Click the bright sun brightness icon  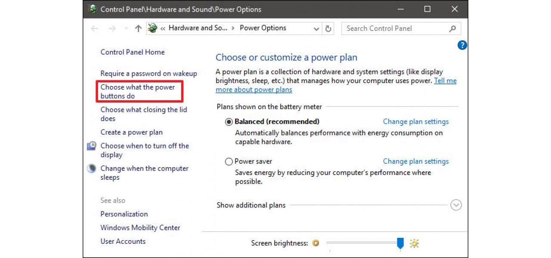point(414,243)
